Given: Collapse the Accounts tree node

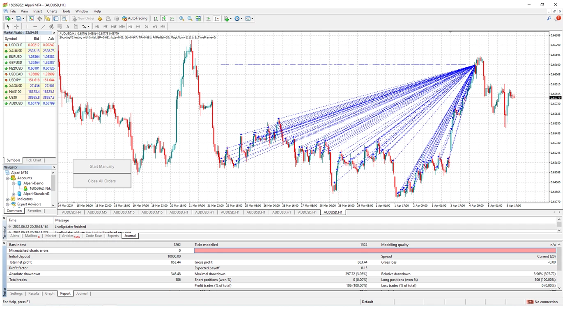Looking at the screenshot, I should point(7,178).
